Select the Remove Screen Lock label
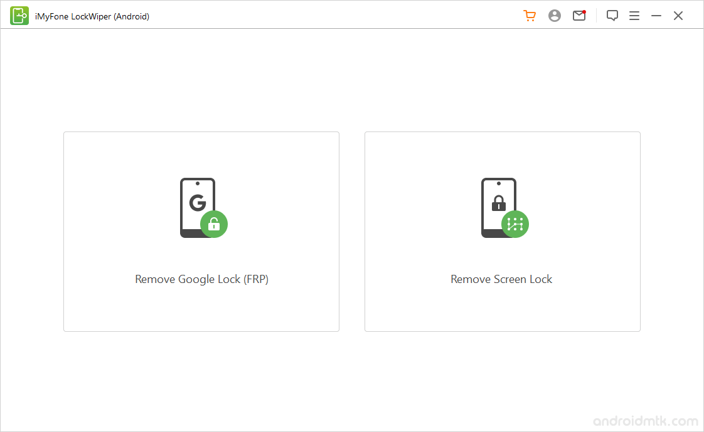 tap(501, 279)
